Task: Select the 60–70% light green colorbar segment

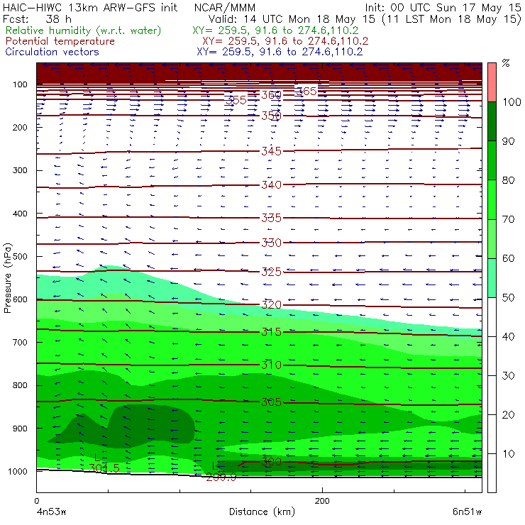Action: [x=492, y=238]
